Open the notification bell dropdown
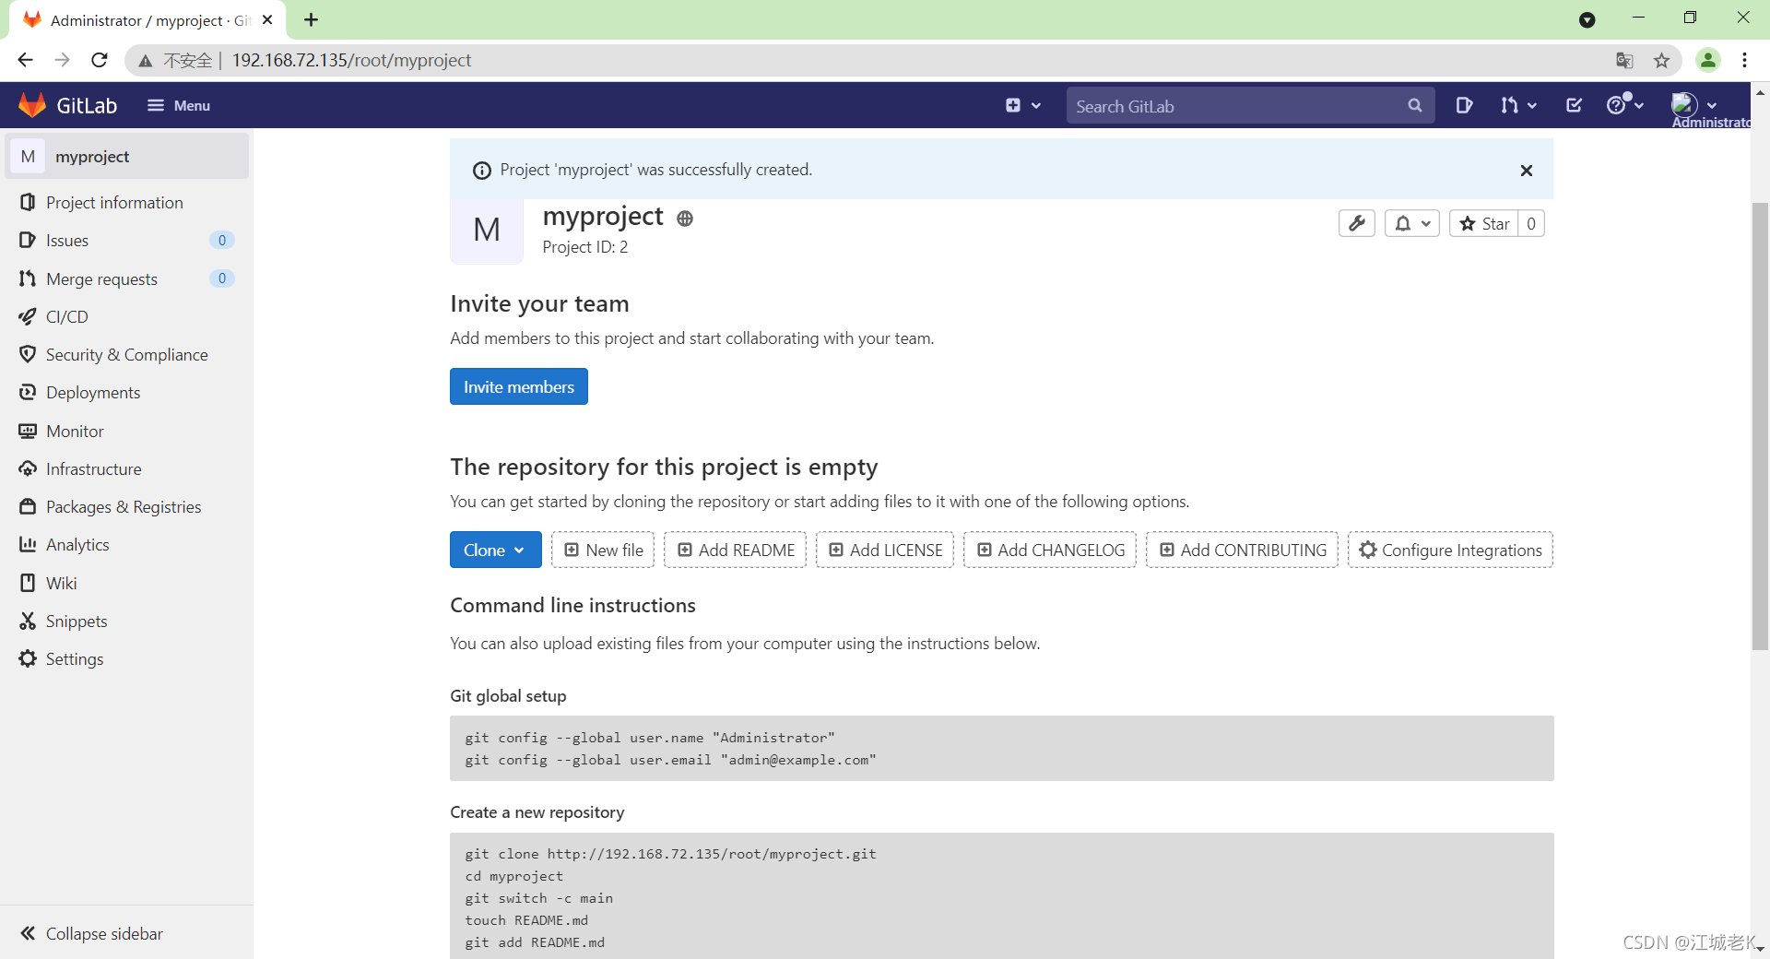 point(1411,223)
